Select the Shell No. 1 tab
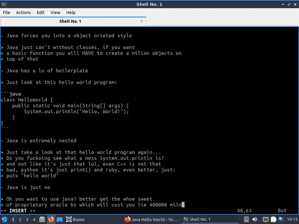Viewport: 299px width, 224px height. pyautogui.click(x=73, y=21)
